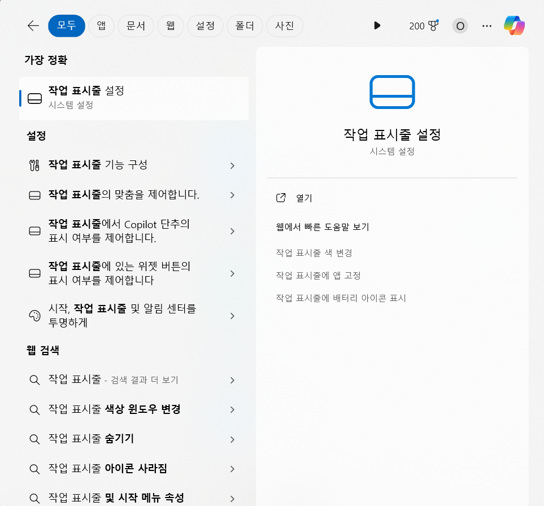Select the 작업 표시줄 설정 best match result

[x=134, y=98]
